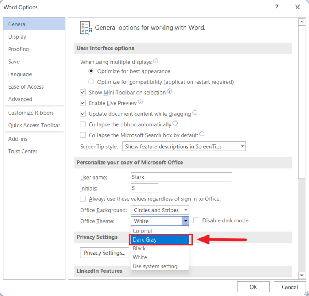Click info icon beside Update document content while dragging

(195, 113)
